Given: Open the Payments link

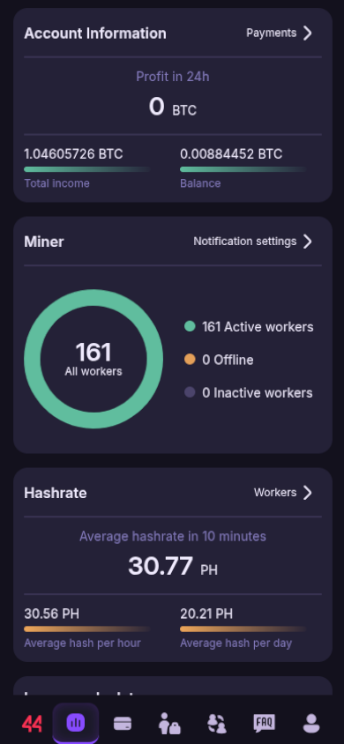Looking at the screenshot, I should 272,33.
